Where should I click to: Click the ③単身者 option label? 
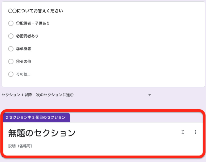pos(24,49)
